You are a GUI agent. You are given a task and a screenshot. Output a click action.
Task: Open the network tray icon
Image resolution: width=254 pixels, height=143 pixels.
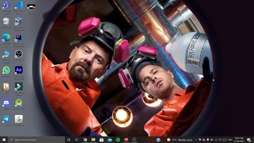point(216,140)
